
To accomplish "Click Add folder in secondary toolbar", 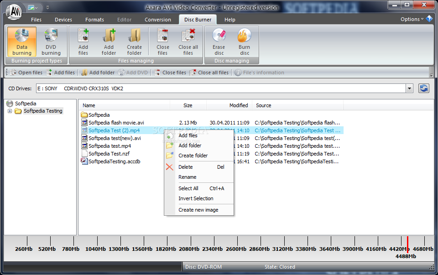I will pos(98,73).
